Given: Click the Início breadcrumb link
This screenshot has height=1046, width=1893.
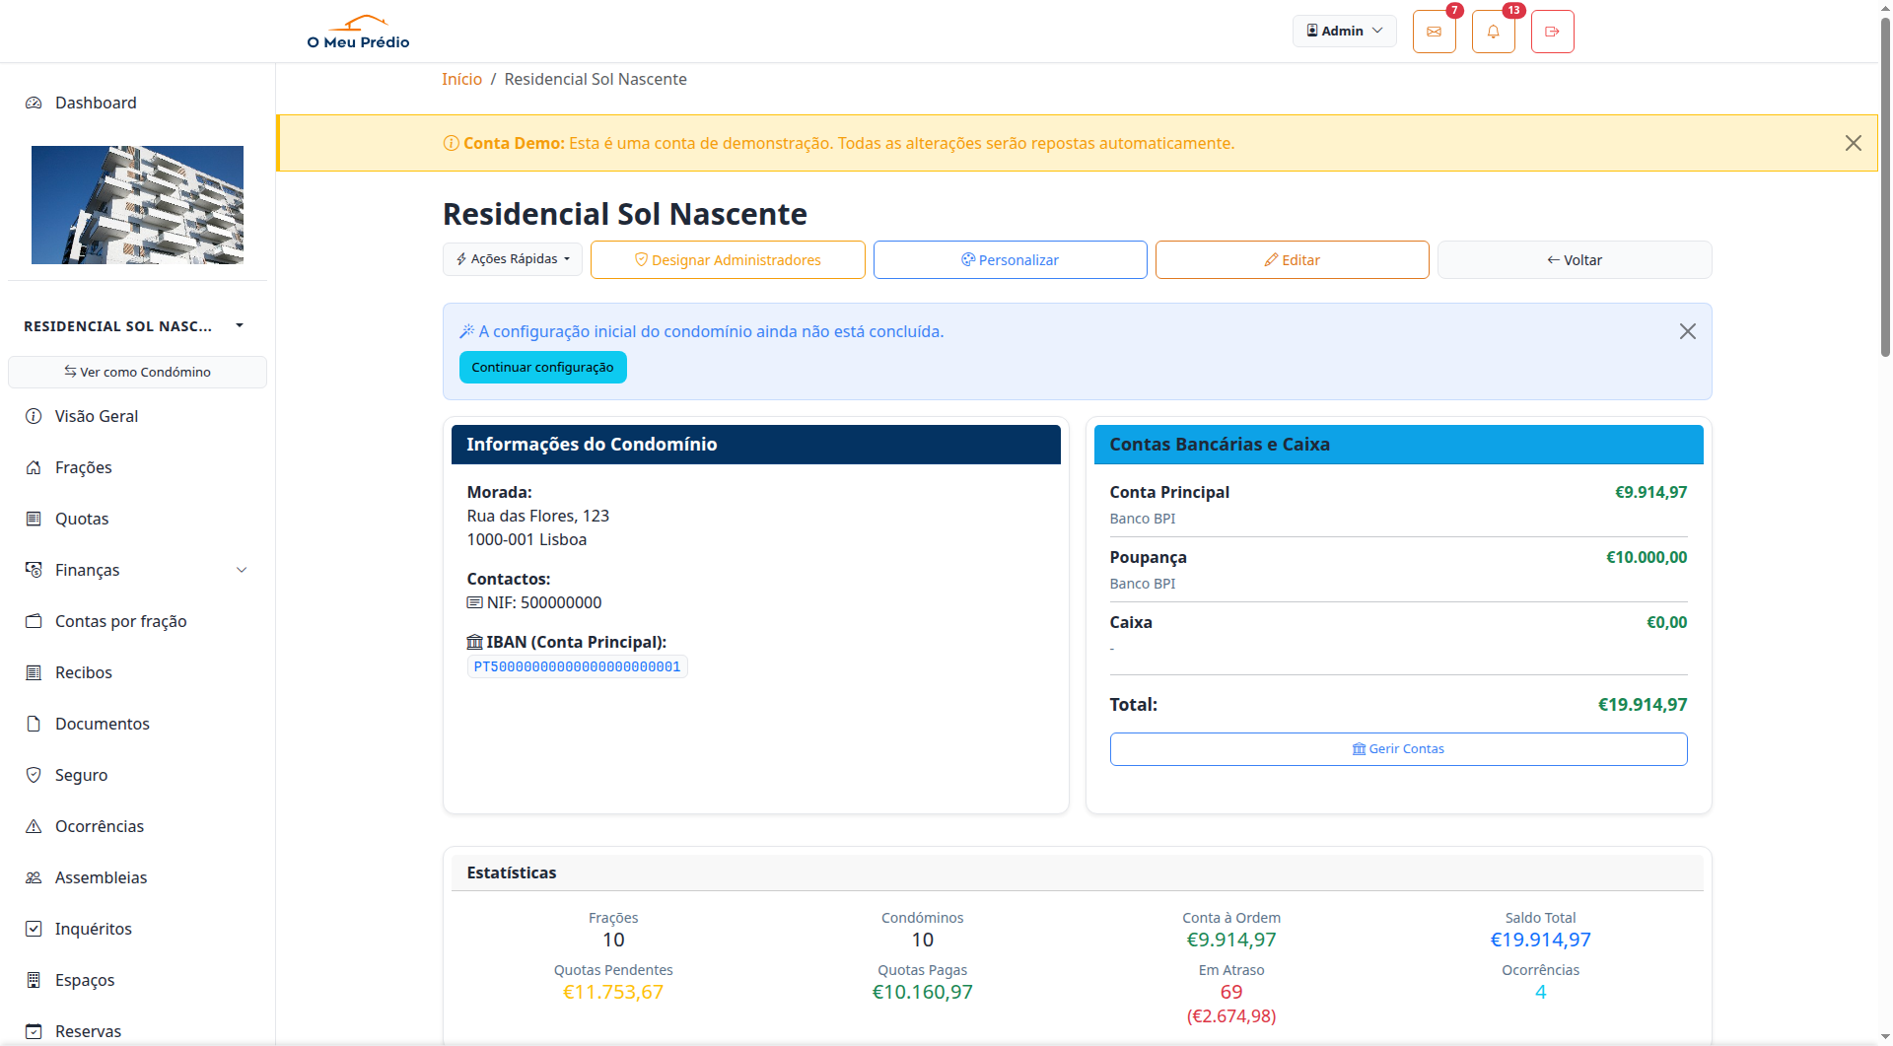Looking at the screenshot, I should point(461,79).
